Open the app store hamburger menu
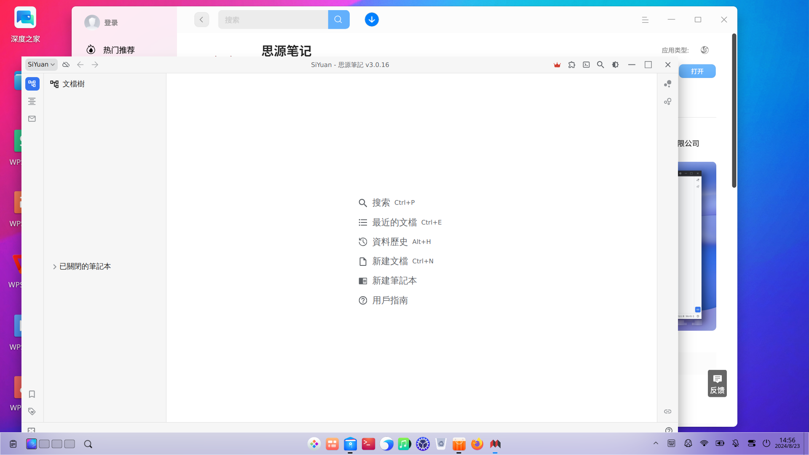Image resolution: width=809 pixels, height=455 pixels. pyautogui.click(x=645, y=20)
